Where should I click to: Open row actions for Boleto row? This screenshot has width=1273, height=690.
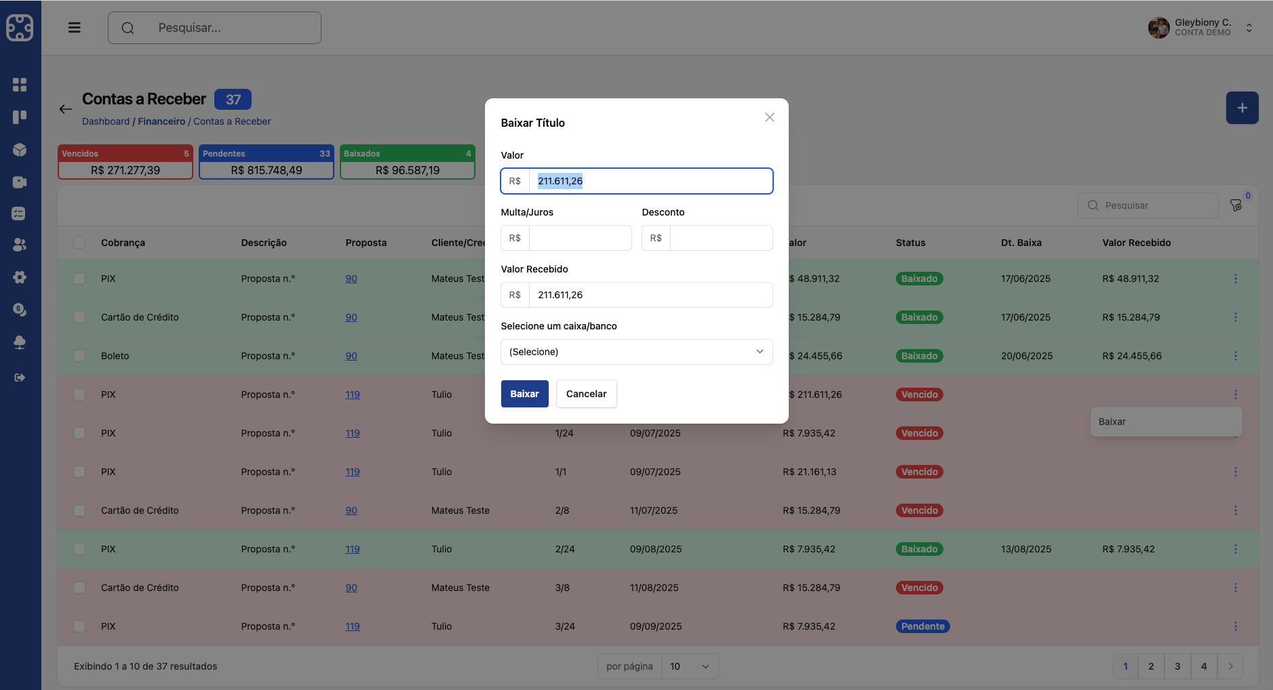tap(1235, 356)
